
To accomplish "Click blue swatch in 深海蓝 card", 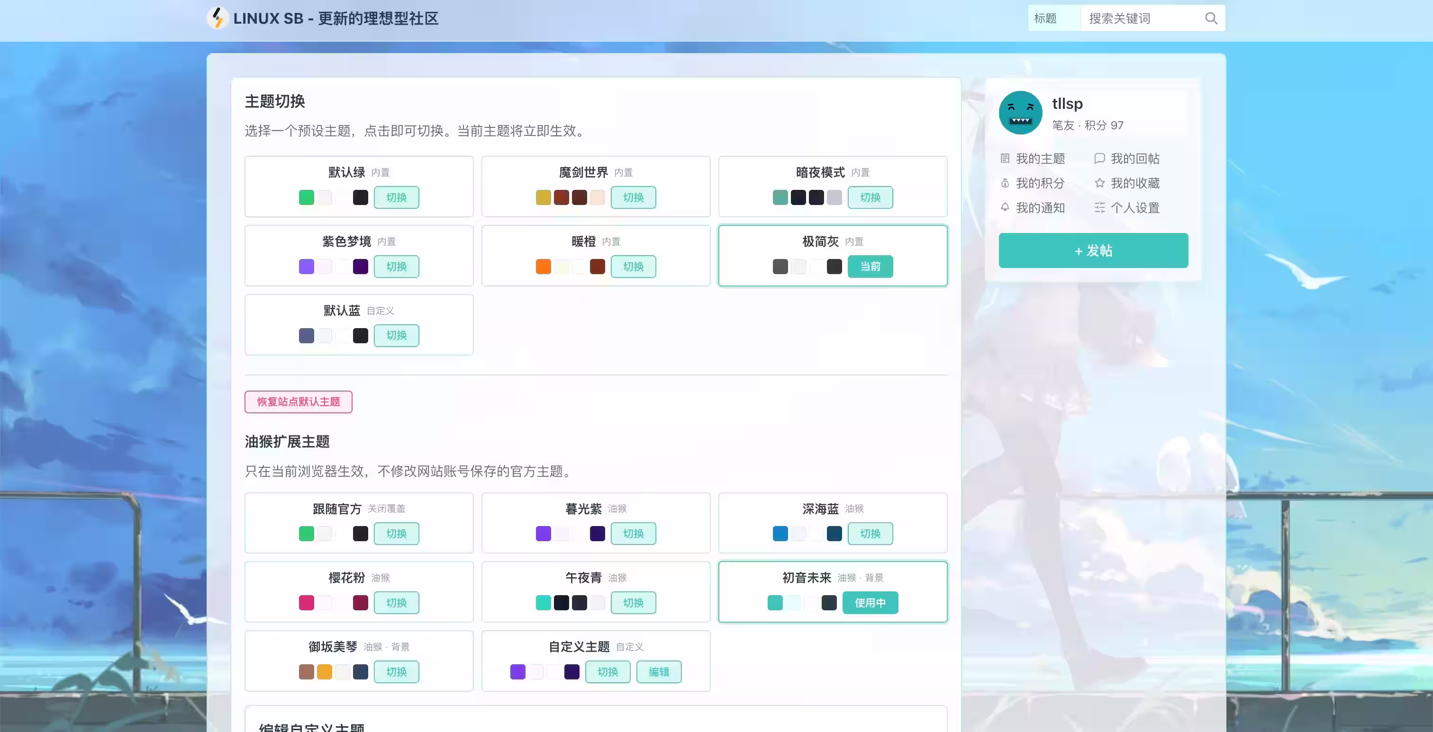I will tap(780, 534).
